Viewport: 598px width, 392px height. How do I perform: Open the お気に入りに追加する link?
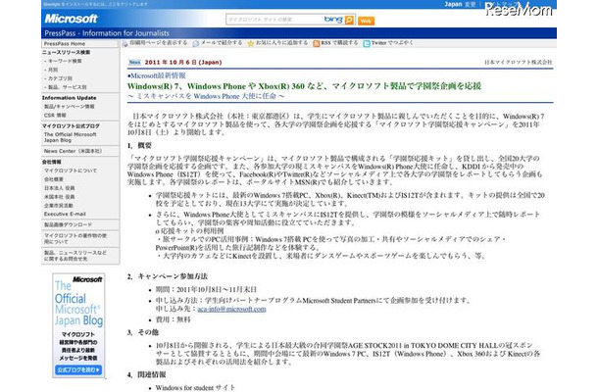coord(281,43)
